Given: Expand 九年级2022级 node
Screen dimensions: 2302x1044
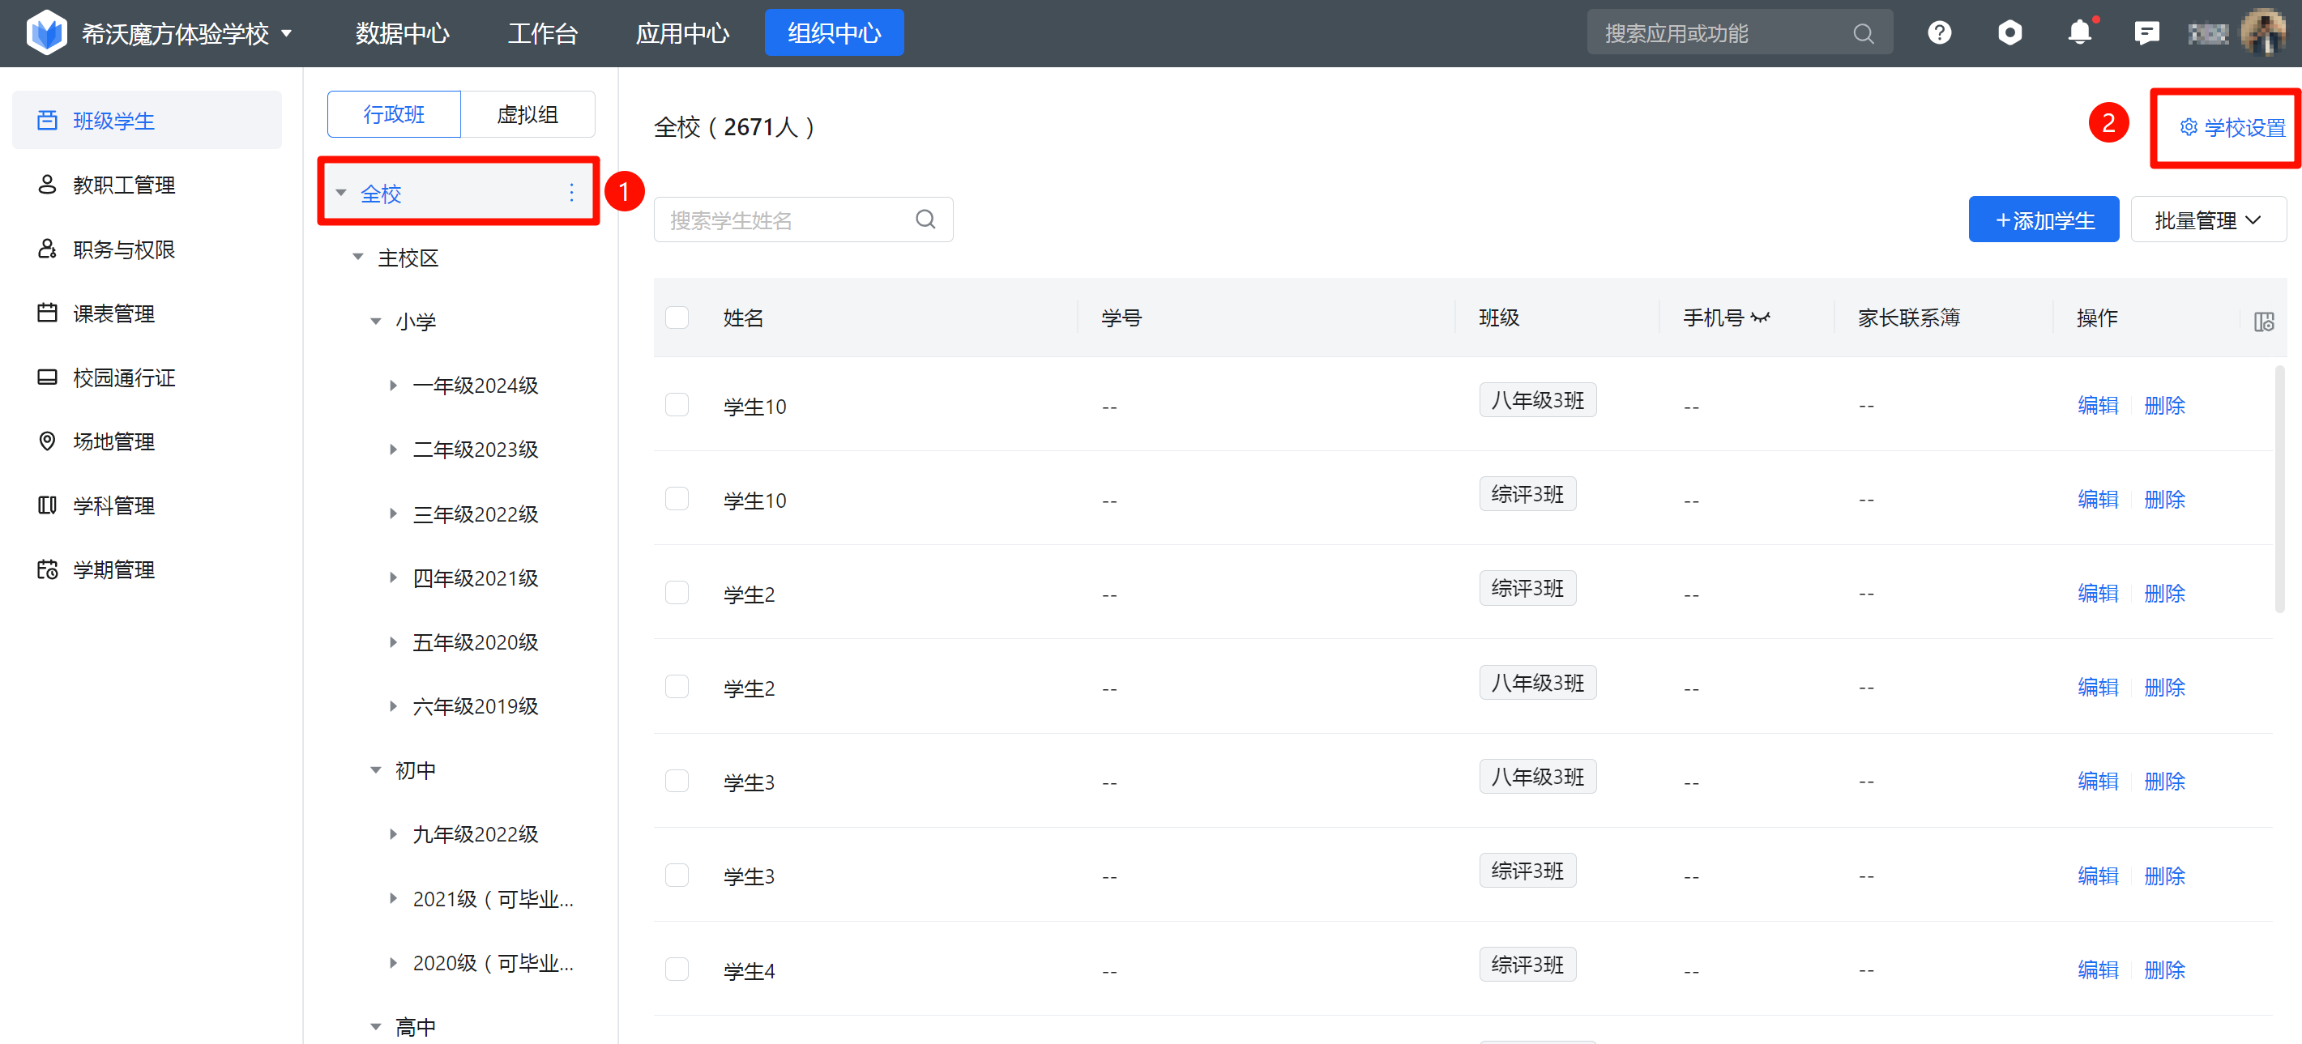Looking at the screenshot, I should (x=393, y=834).
